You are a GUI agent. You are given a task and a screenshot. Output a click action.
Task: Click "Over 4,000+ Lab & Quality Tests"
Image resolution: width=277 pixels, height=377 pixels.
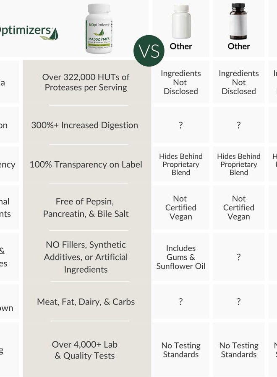pos(85,350)
